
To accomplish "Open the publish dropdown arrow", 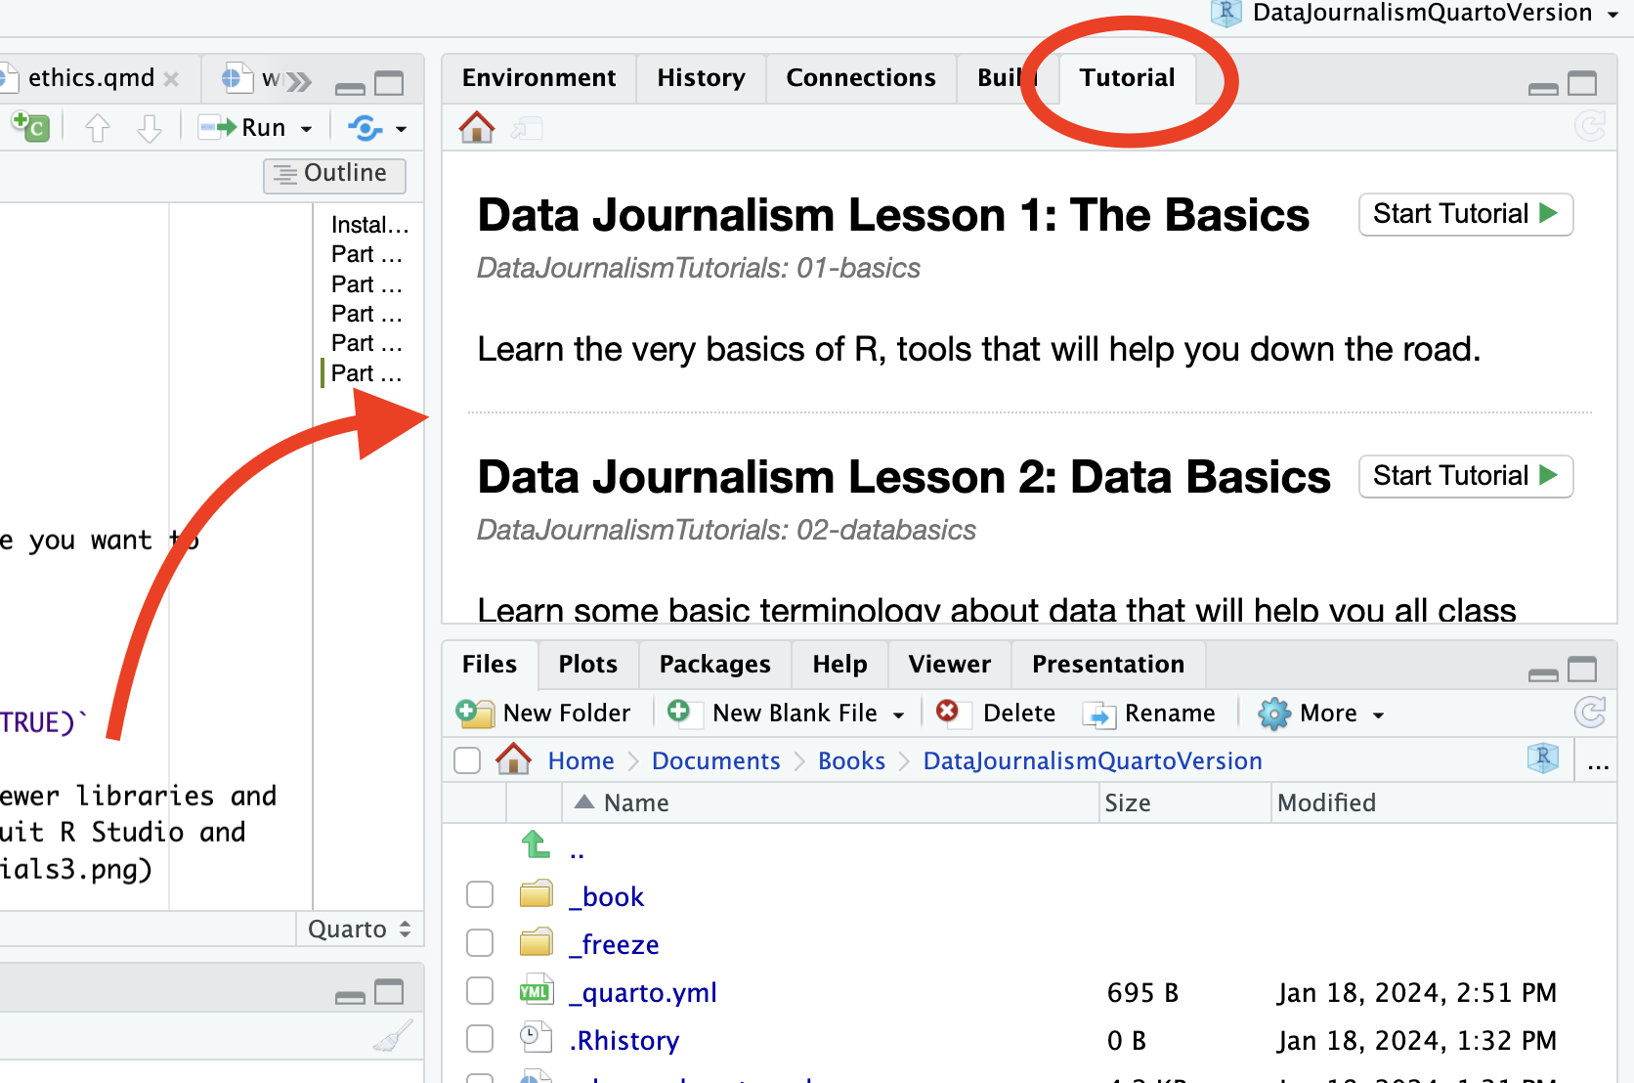I will point(401,129).
